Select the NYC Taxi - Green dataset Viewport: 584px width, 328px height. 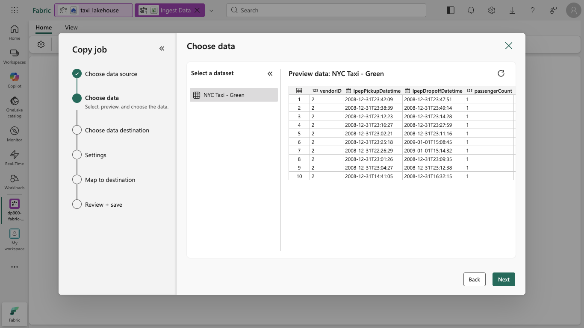pos(234,95)
